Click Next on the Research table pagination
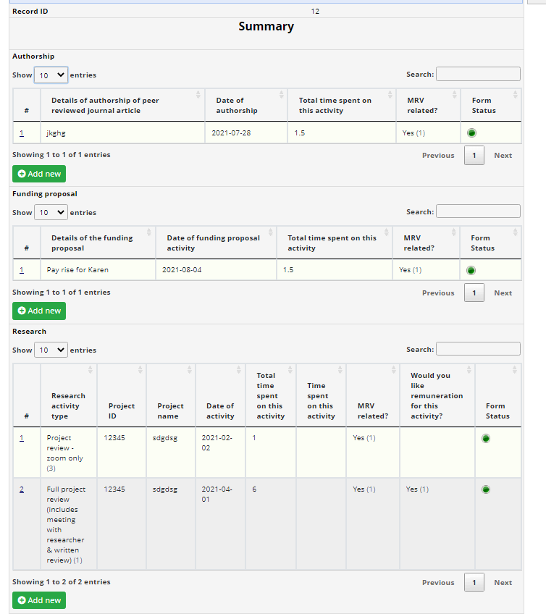Viewport: 546px width, 614px height. pyautogui.click(x=503, y=582)
